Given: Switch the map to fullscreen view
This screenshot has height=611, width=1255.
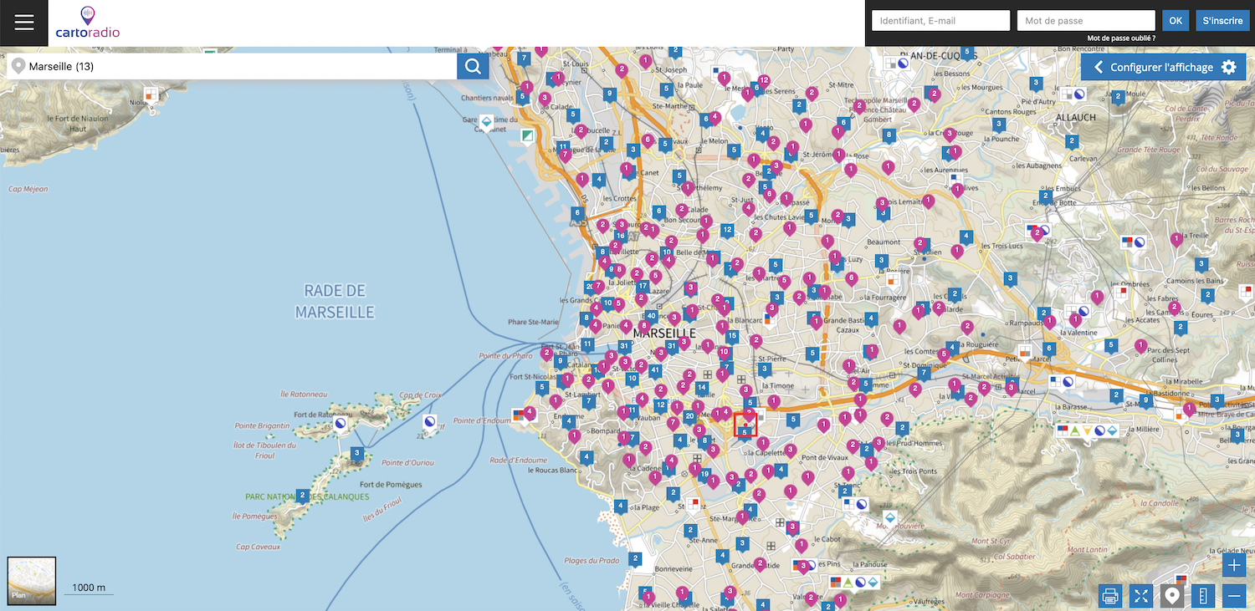Looking at the screenshot, I should click(x=1141, y=596).
